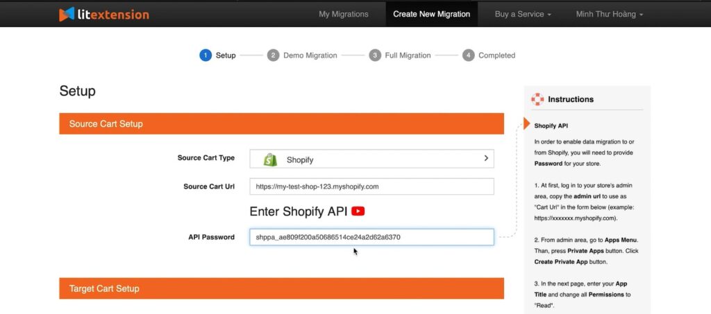The height and width of the screenshot is (314, 711).
Task: Click the Shopify bag icon
Action: tap(270, 159)
